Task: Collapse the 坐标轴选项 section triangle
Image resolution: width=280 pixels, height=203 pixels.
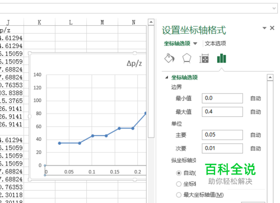Action: [x=167, y=77]
